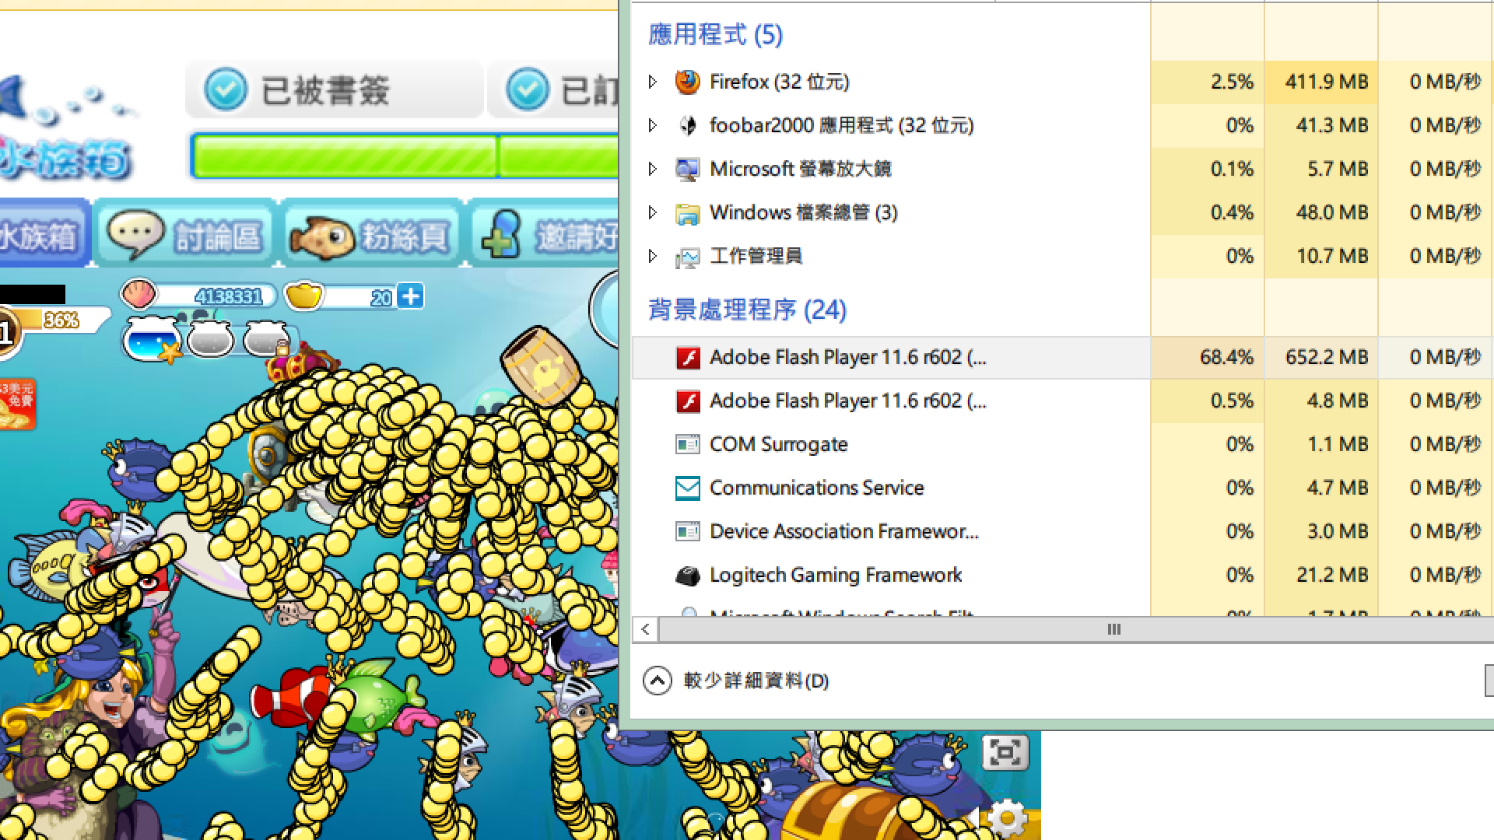This screenshot has height=840, width=1494.
Task: Expand the Windows 檔案總管 process group
Action: (653, 212)
